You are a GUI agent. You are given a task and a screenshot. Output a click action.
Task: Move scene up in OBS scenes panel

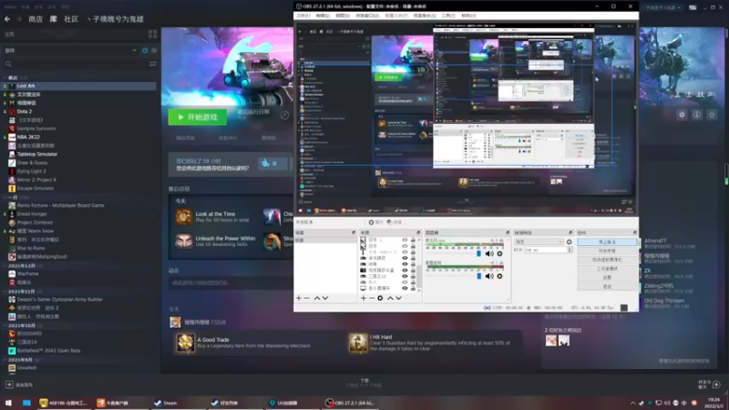tap(316, 298)
